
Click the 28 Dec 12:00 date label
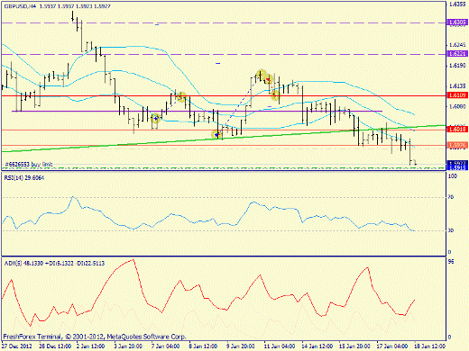[x=55, y=346]
